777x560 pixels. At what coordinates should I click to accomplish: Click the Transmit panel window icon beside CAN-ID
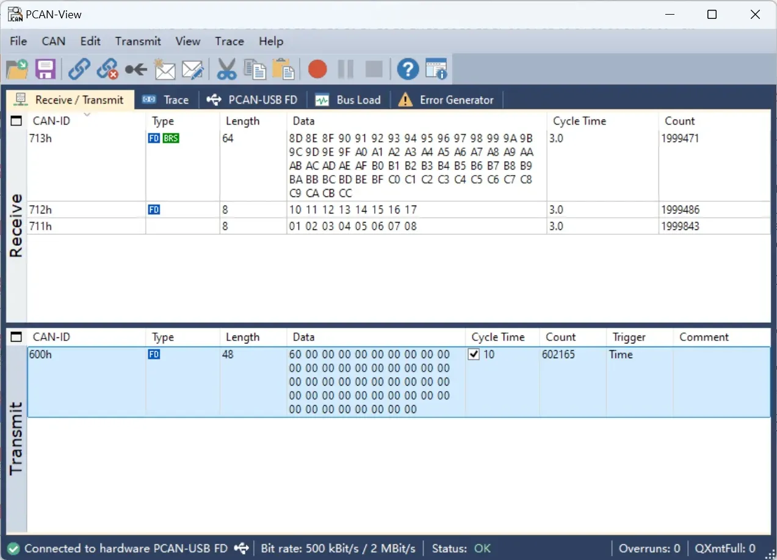(16, 337)
